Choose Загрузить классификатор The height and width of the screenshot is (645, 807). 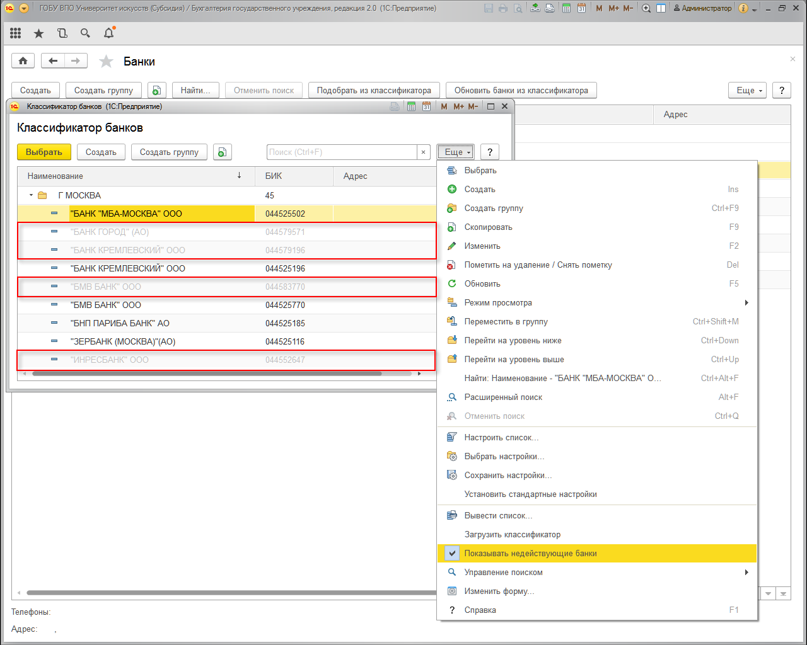click(597, 534)
